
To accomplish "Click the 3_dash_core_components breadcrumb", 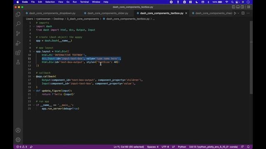I will tap(83, 19).
